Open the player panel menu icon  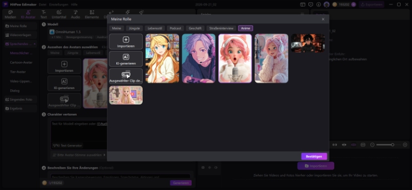302,14
